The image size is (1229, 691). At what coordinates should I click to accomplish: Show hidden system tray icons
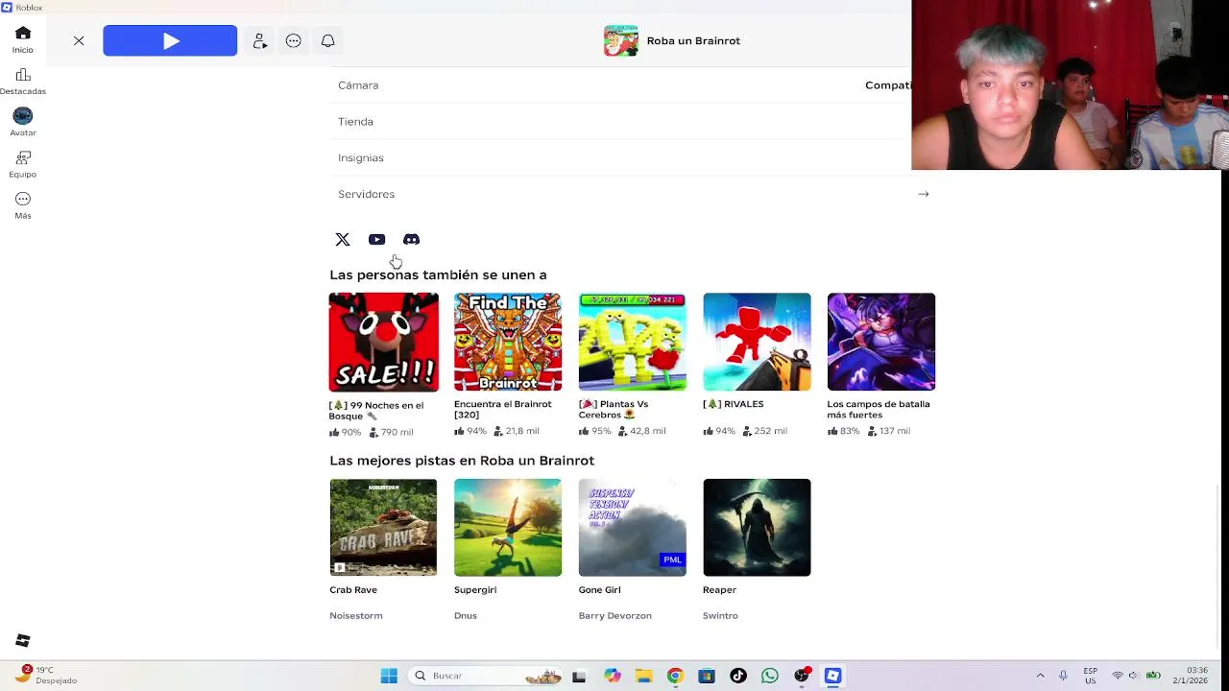(1040, 676)
